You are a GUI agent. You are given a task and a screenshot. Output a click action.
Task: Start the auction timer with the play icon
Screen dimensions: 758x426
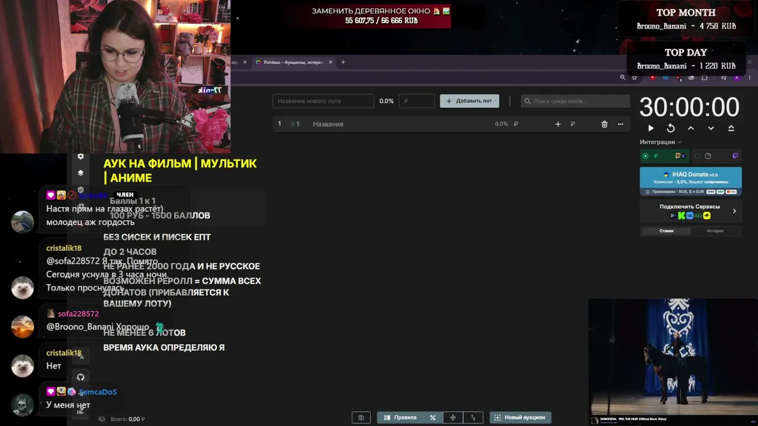tap(651, 128)
